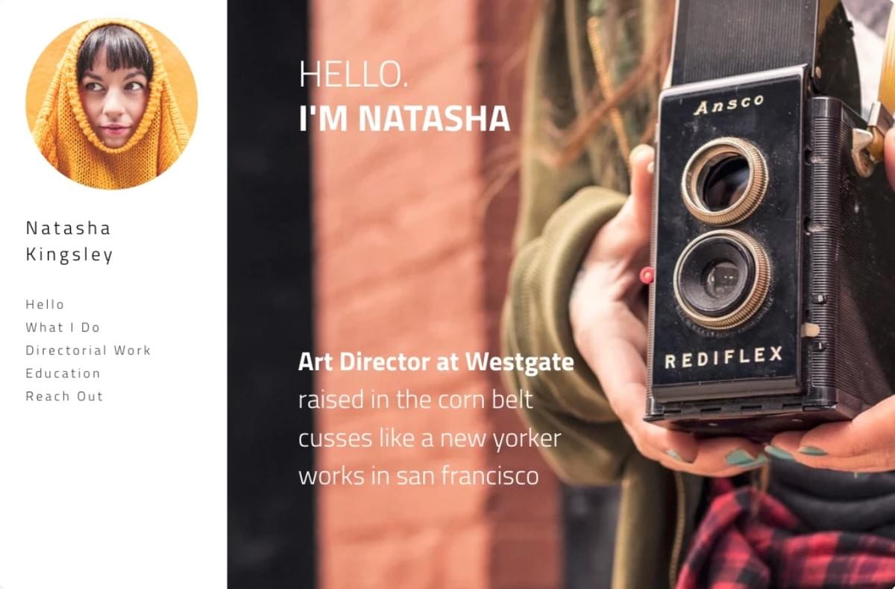Click the small red knob beside the camera

click(647, 275)
